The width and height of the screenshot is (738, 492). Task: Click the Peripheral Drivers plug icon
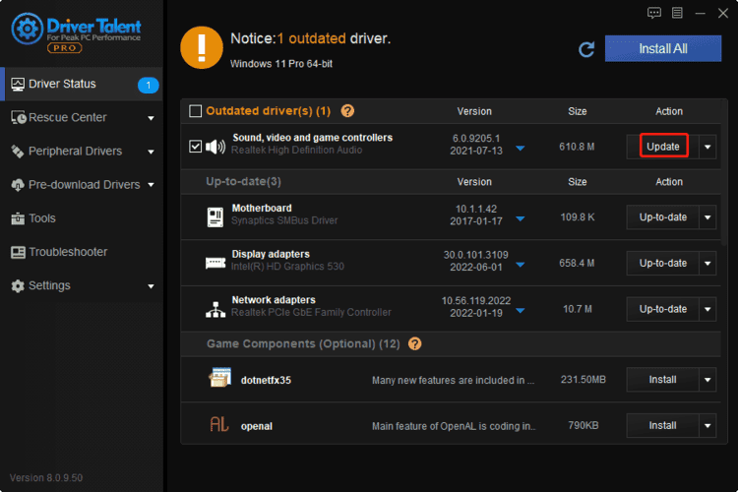18,152
